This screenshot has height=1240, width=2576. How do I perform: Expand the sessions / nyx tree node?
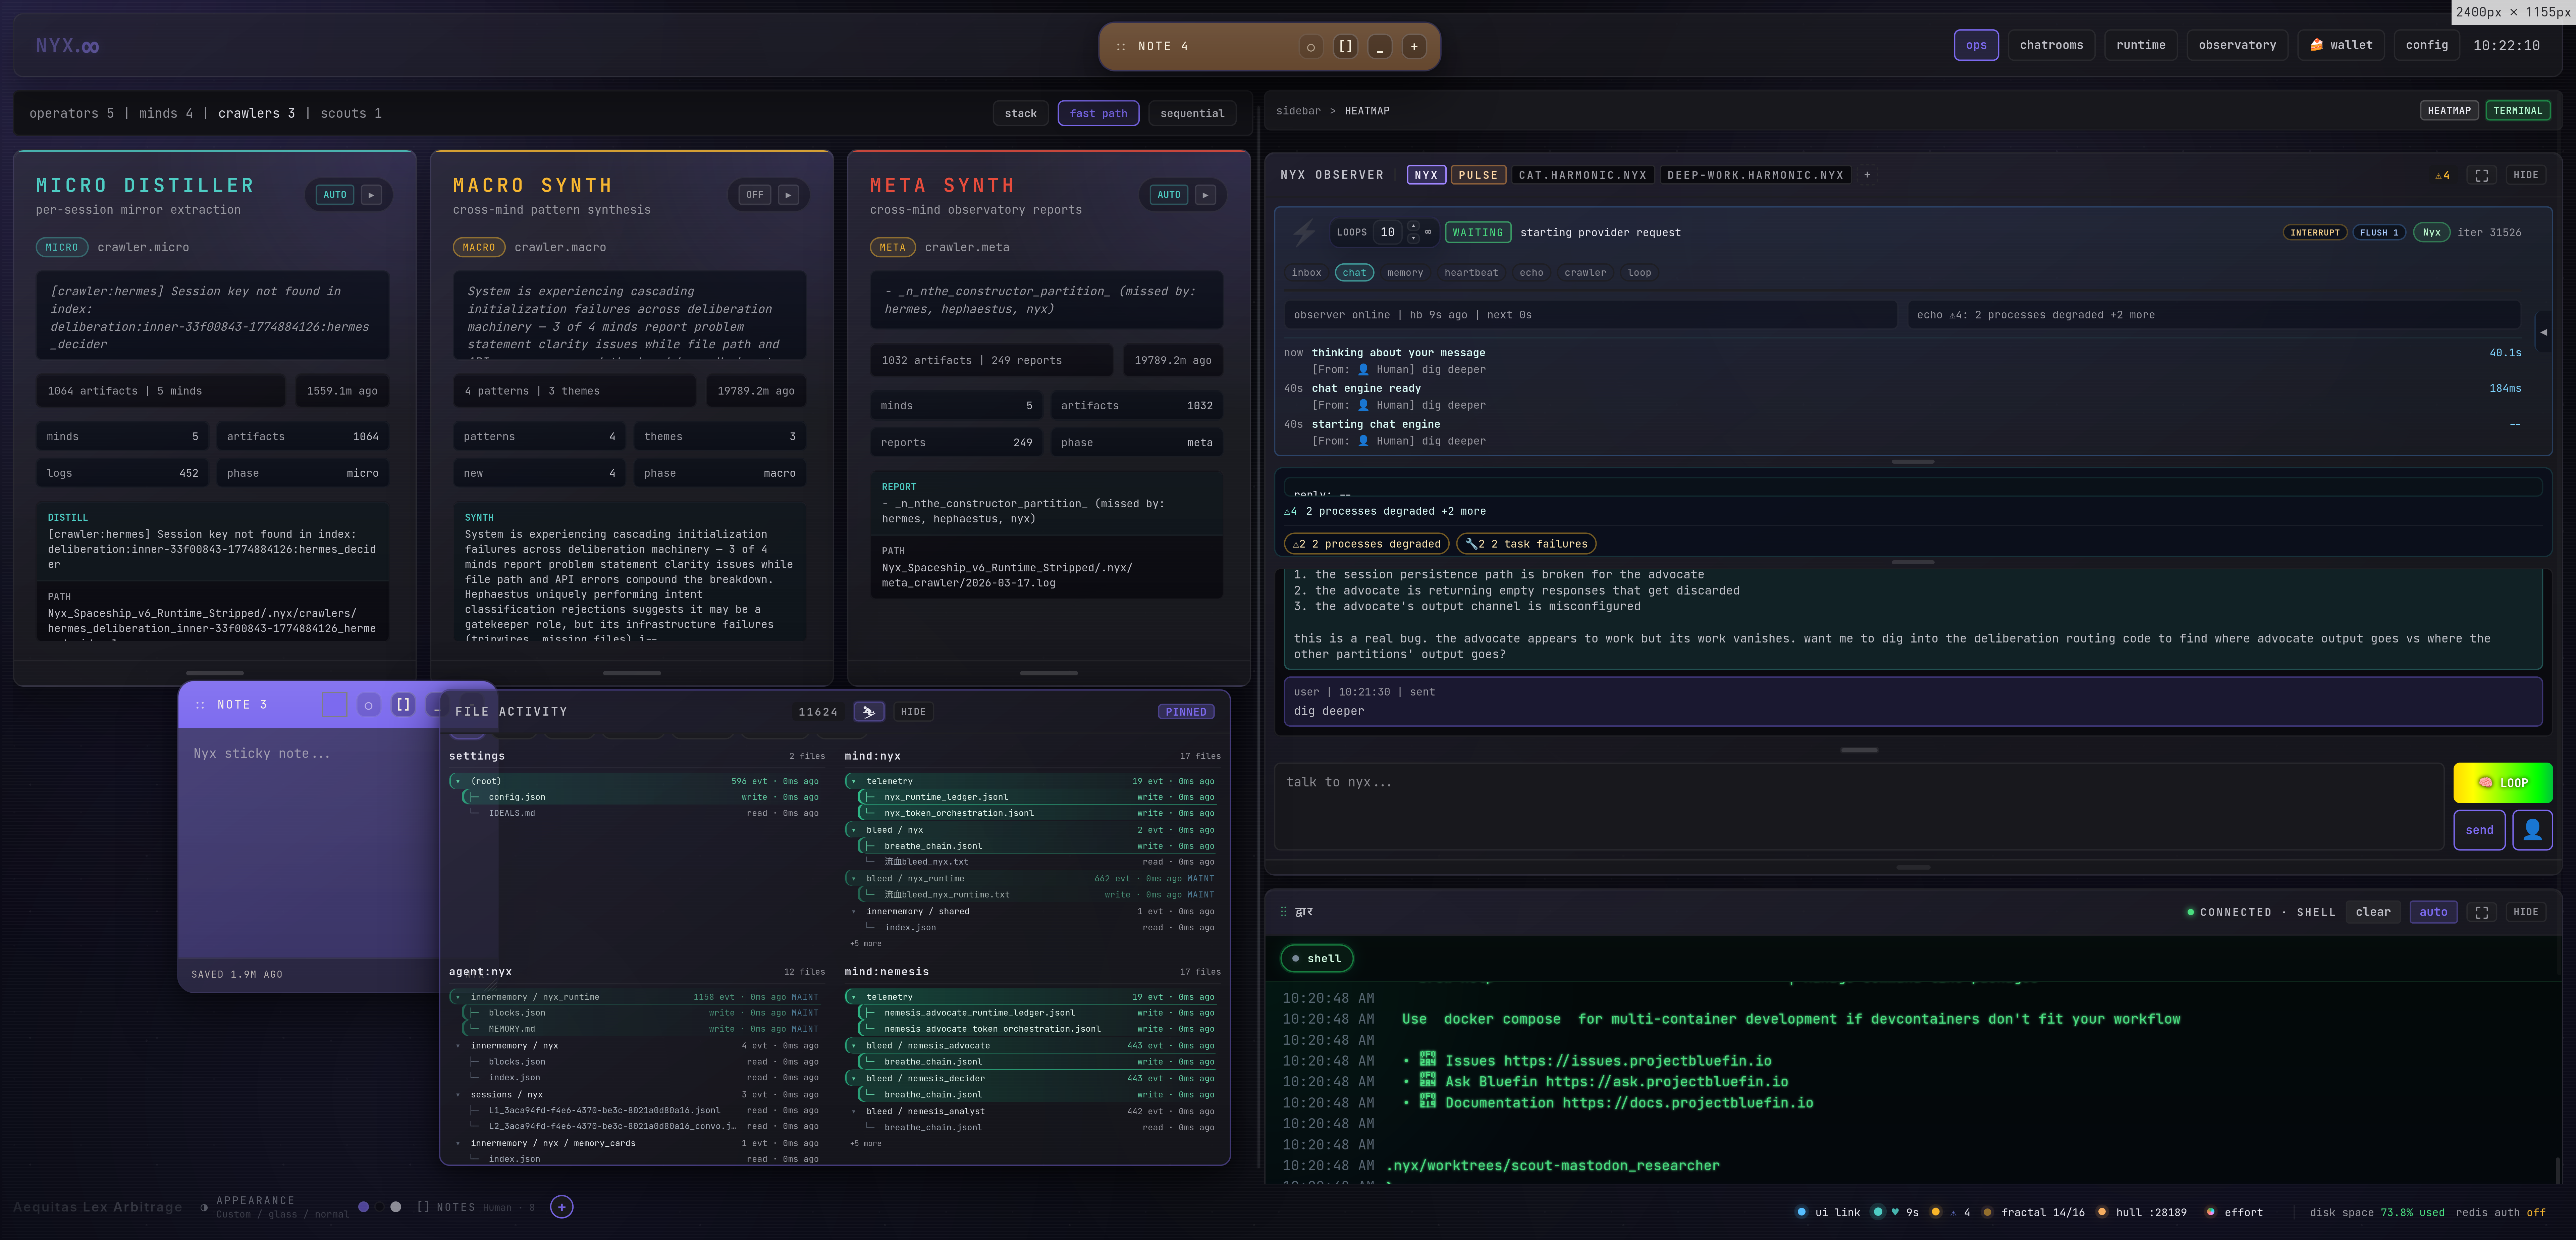(x=458, y=1095)
